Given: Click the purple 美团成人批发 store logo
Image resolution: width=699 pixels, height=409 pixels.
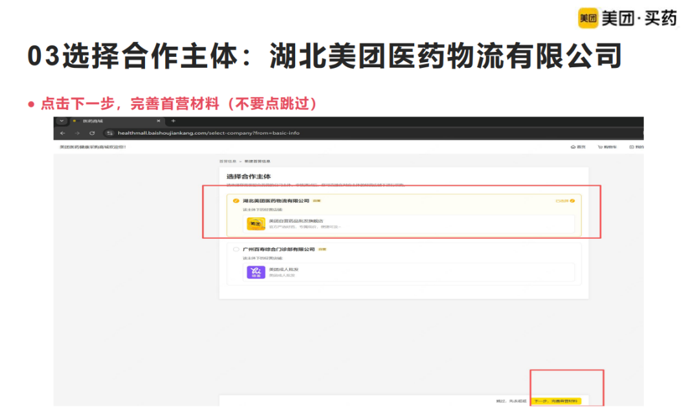Looking at the screenshot, I should [x=256, y=272].
